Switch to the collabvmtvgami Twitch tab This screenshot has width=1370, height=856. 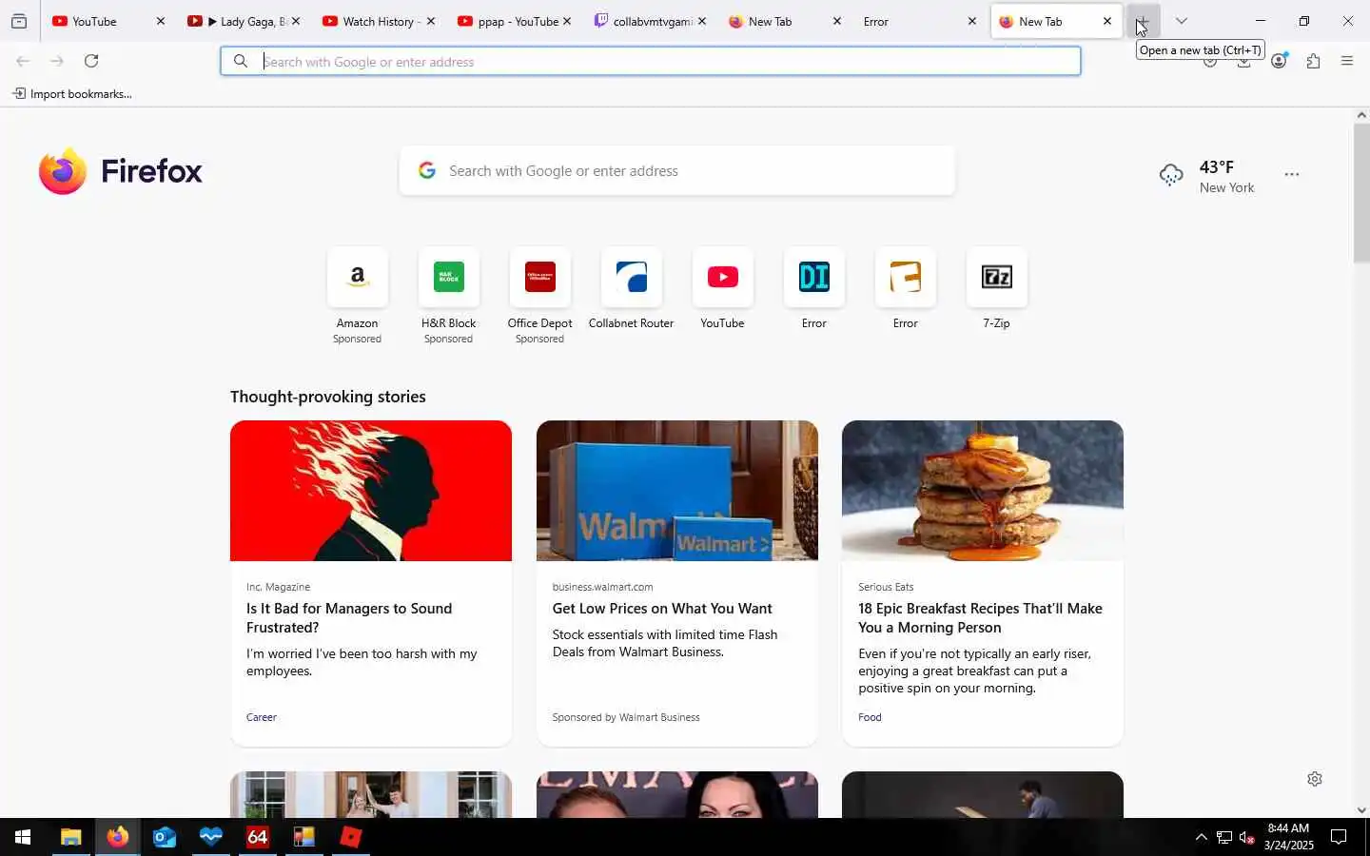(647, 21)
